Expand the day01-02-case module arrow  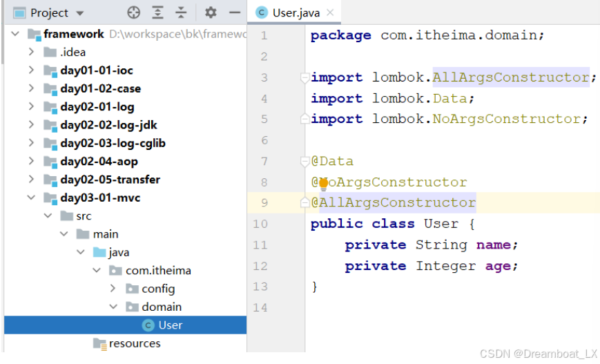pos(31,88)
